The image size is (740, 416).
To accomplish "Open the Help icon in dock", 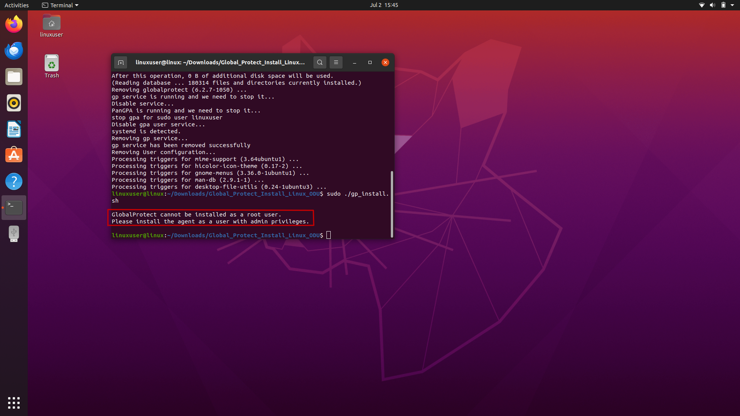I will click(14, 181).
